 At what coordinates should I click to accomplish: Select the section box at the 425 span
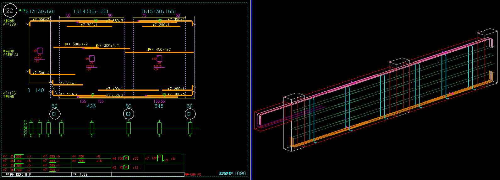[92, 128]
